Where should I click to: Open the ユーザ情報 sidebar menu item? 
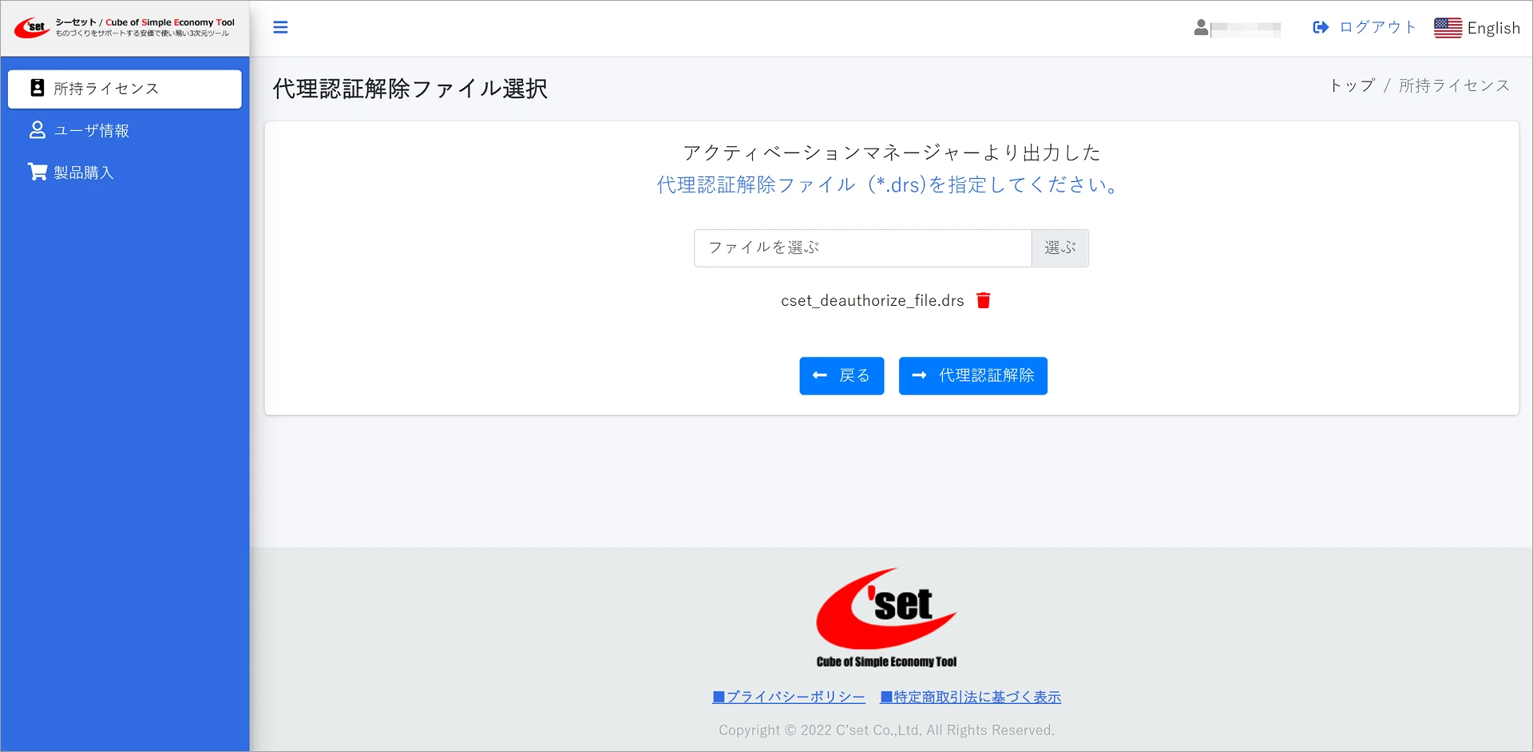(x=91, y=131)
